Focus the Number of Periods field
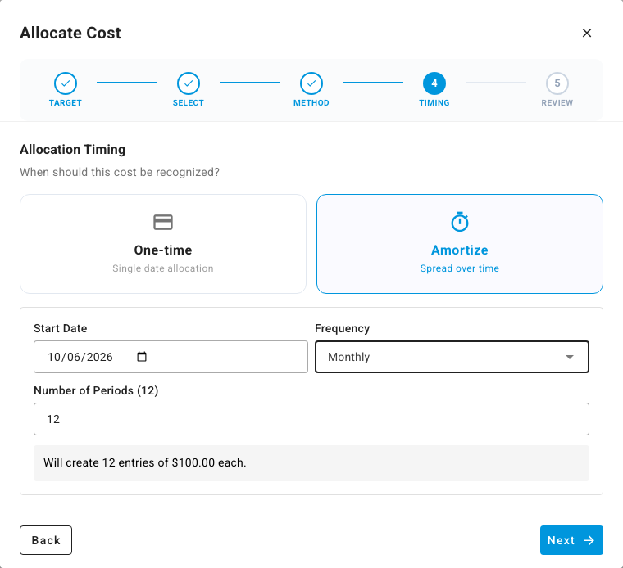 tap(311, 419)
